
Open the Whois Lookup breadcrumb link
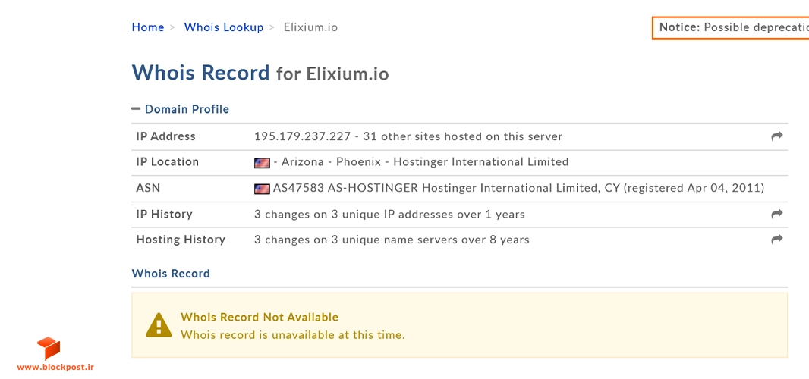[224, 27]
